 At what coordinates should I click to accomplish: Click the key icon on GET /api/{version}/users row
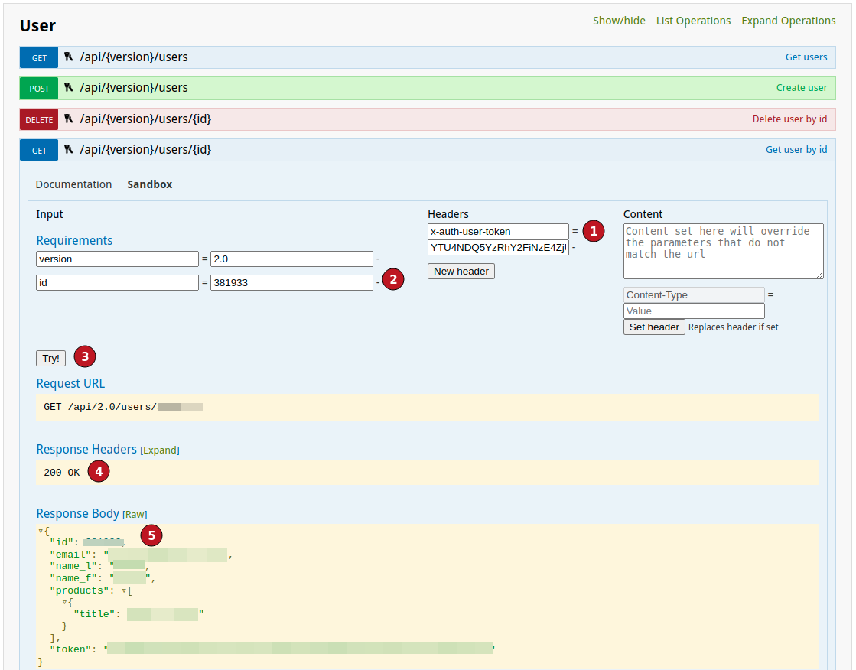pos(68,57)
